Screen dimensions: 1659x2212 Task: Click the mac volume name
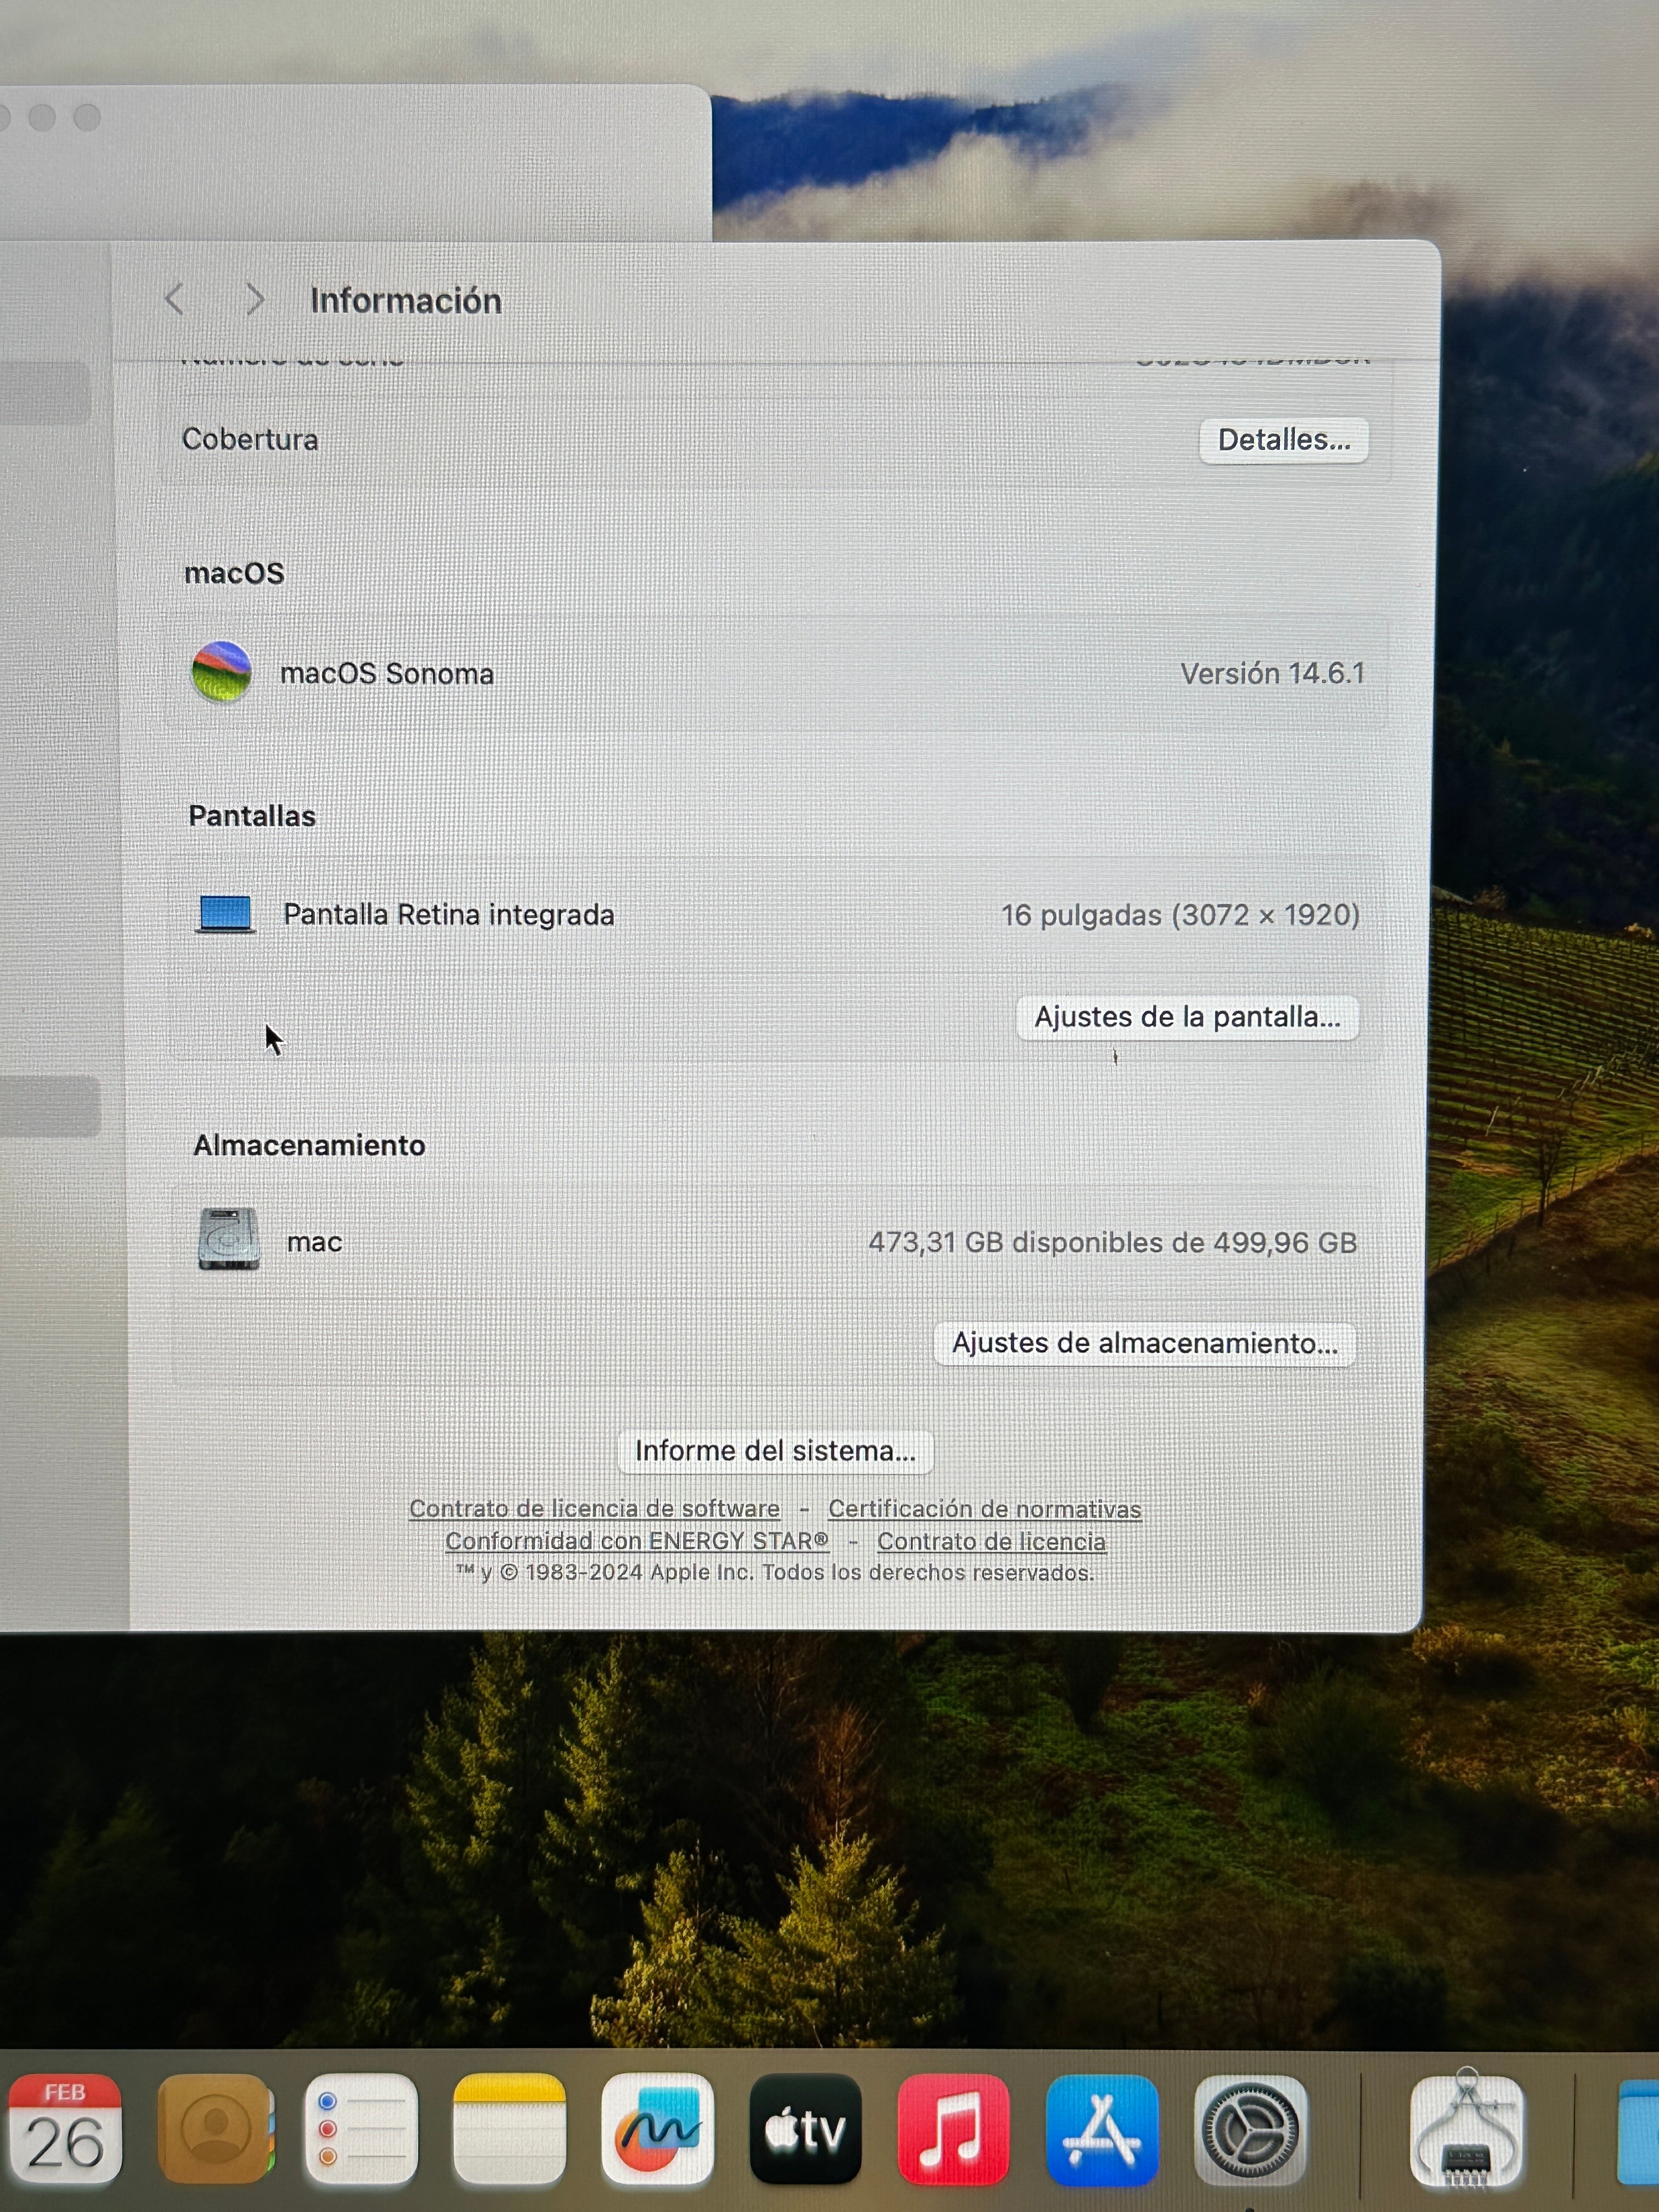coord(314,1242)
